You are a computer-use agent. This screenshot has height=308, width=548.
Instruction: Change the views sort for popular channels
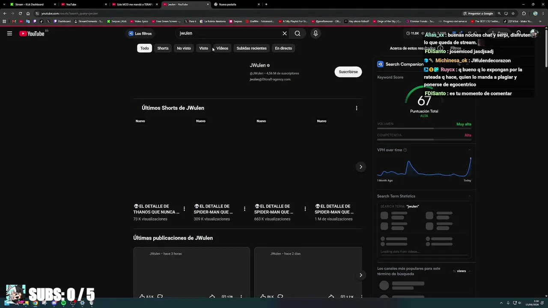pyautogui.click(x=459, y=271)
